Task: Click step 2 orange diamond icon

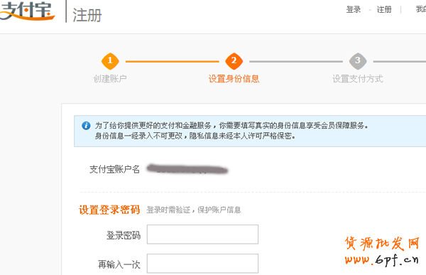Action: [x=234, y=61]
